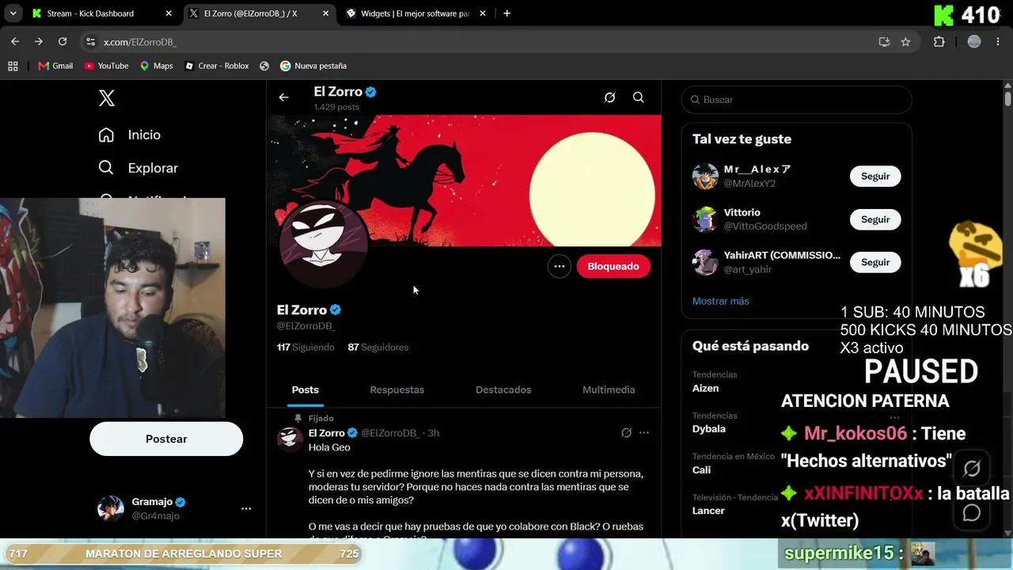Open Nueva pestaña bookmark
Image resolution: width=1013 pixels, height=570 pixels.
click(313, 66)
